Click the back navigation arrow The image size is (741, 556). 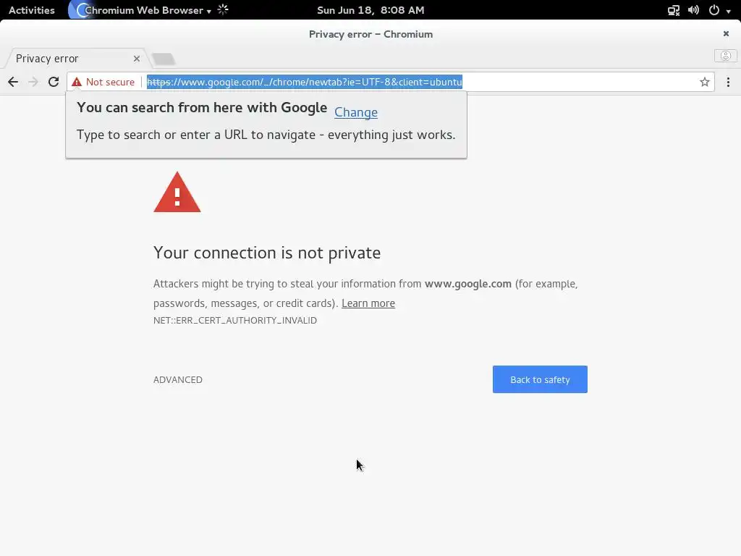13,82
